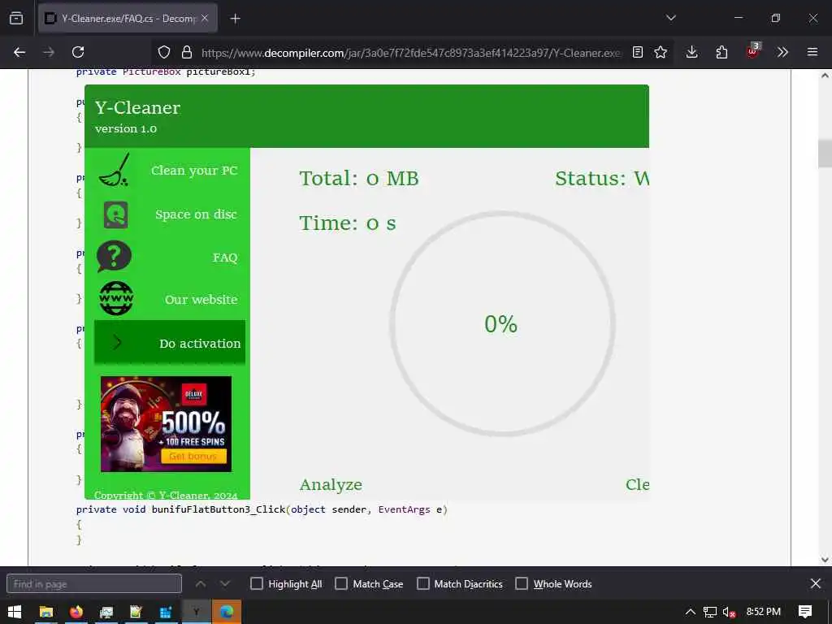Screen dimensions: 832x624
Task: Click the Time: 0 s label
Action: 348,223
